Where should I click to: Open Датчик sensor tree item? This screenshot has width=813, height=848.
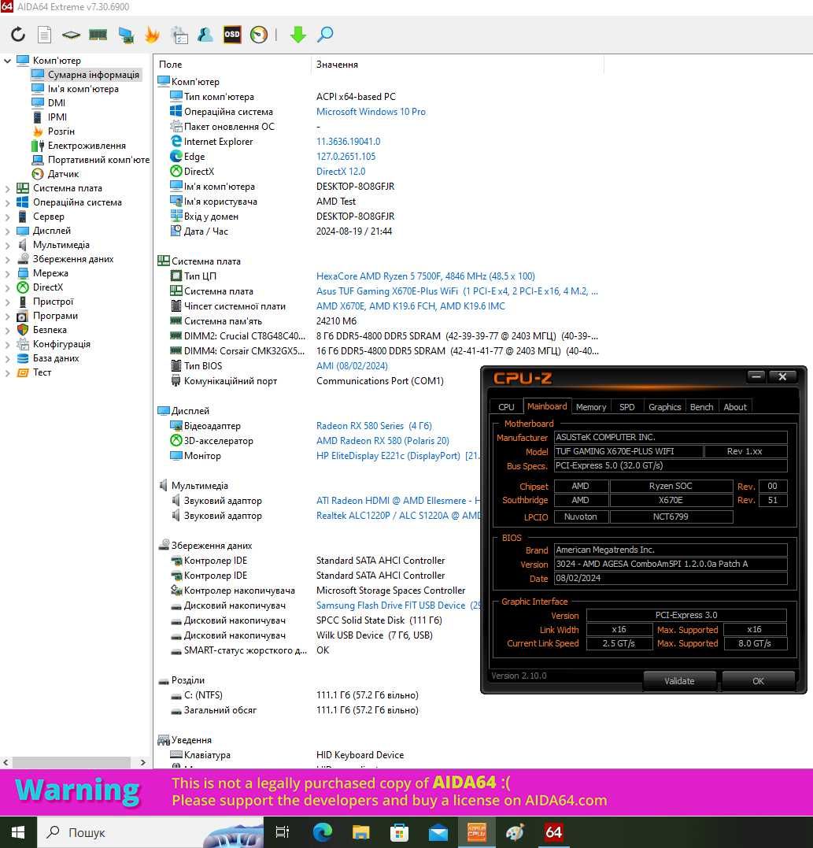(63, 173)
